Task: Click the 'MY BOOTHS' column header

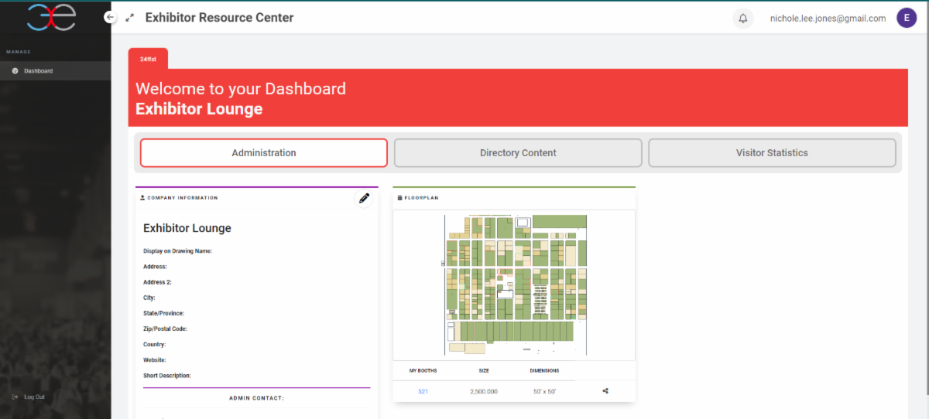Action: click(x=423, y=370)
